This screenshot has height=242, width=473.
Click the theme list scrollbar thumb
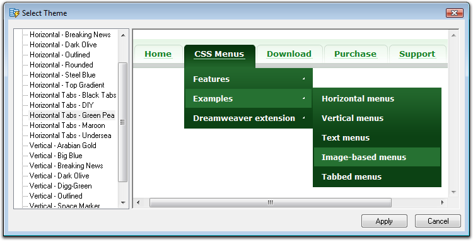coord(123,122)
